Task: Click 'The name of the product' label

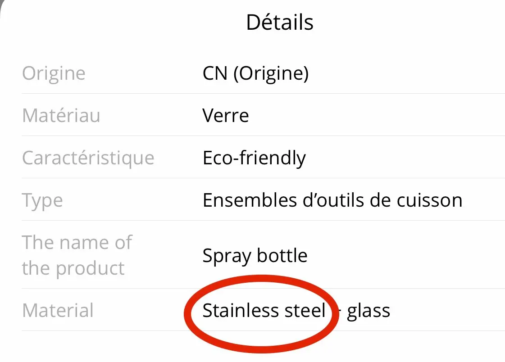Action: click(77, 255)
